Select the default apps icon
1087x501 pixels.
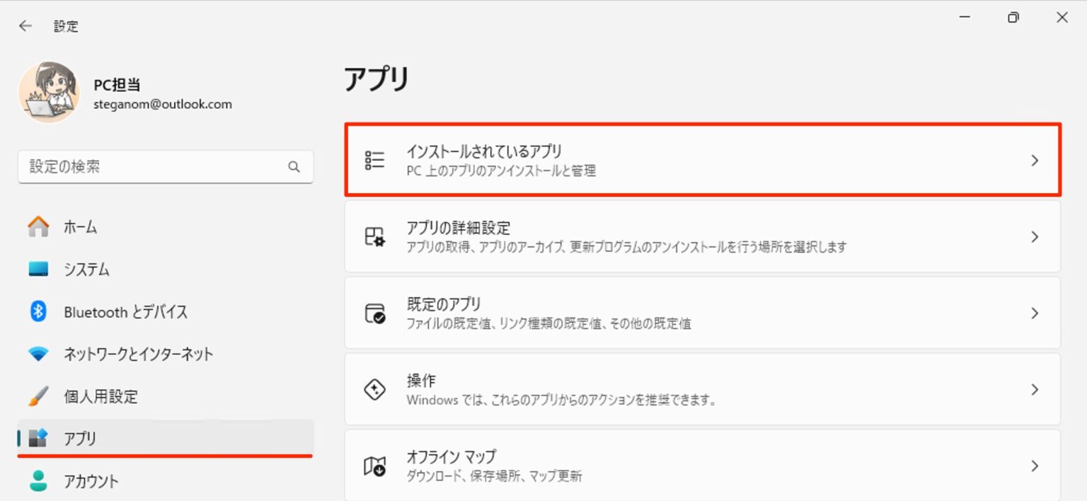point(374,312)
